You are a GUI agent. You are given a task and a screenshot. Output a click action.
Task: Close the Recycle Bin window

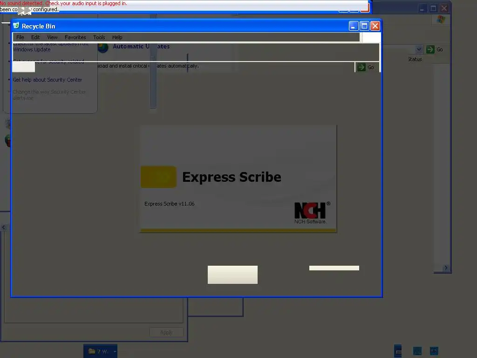pos(375,26)
